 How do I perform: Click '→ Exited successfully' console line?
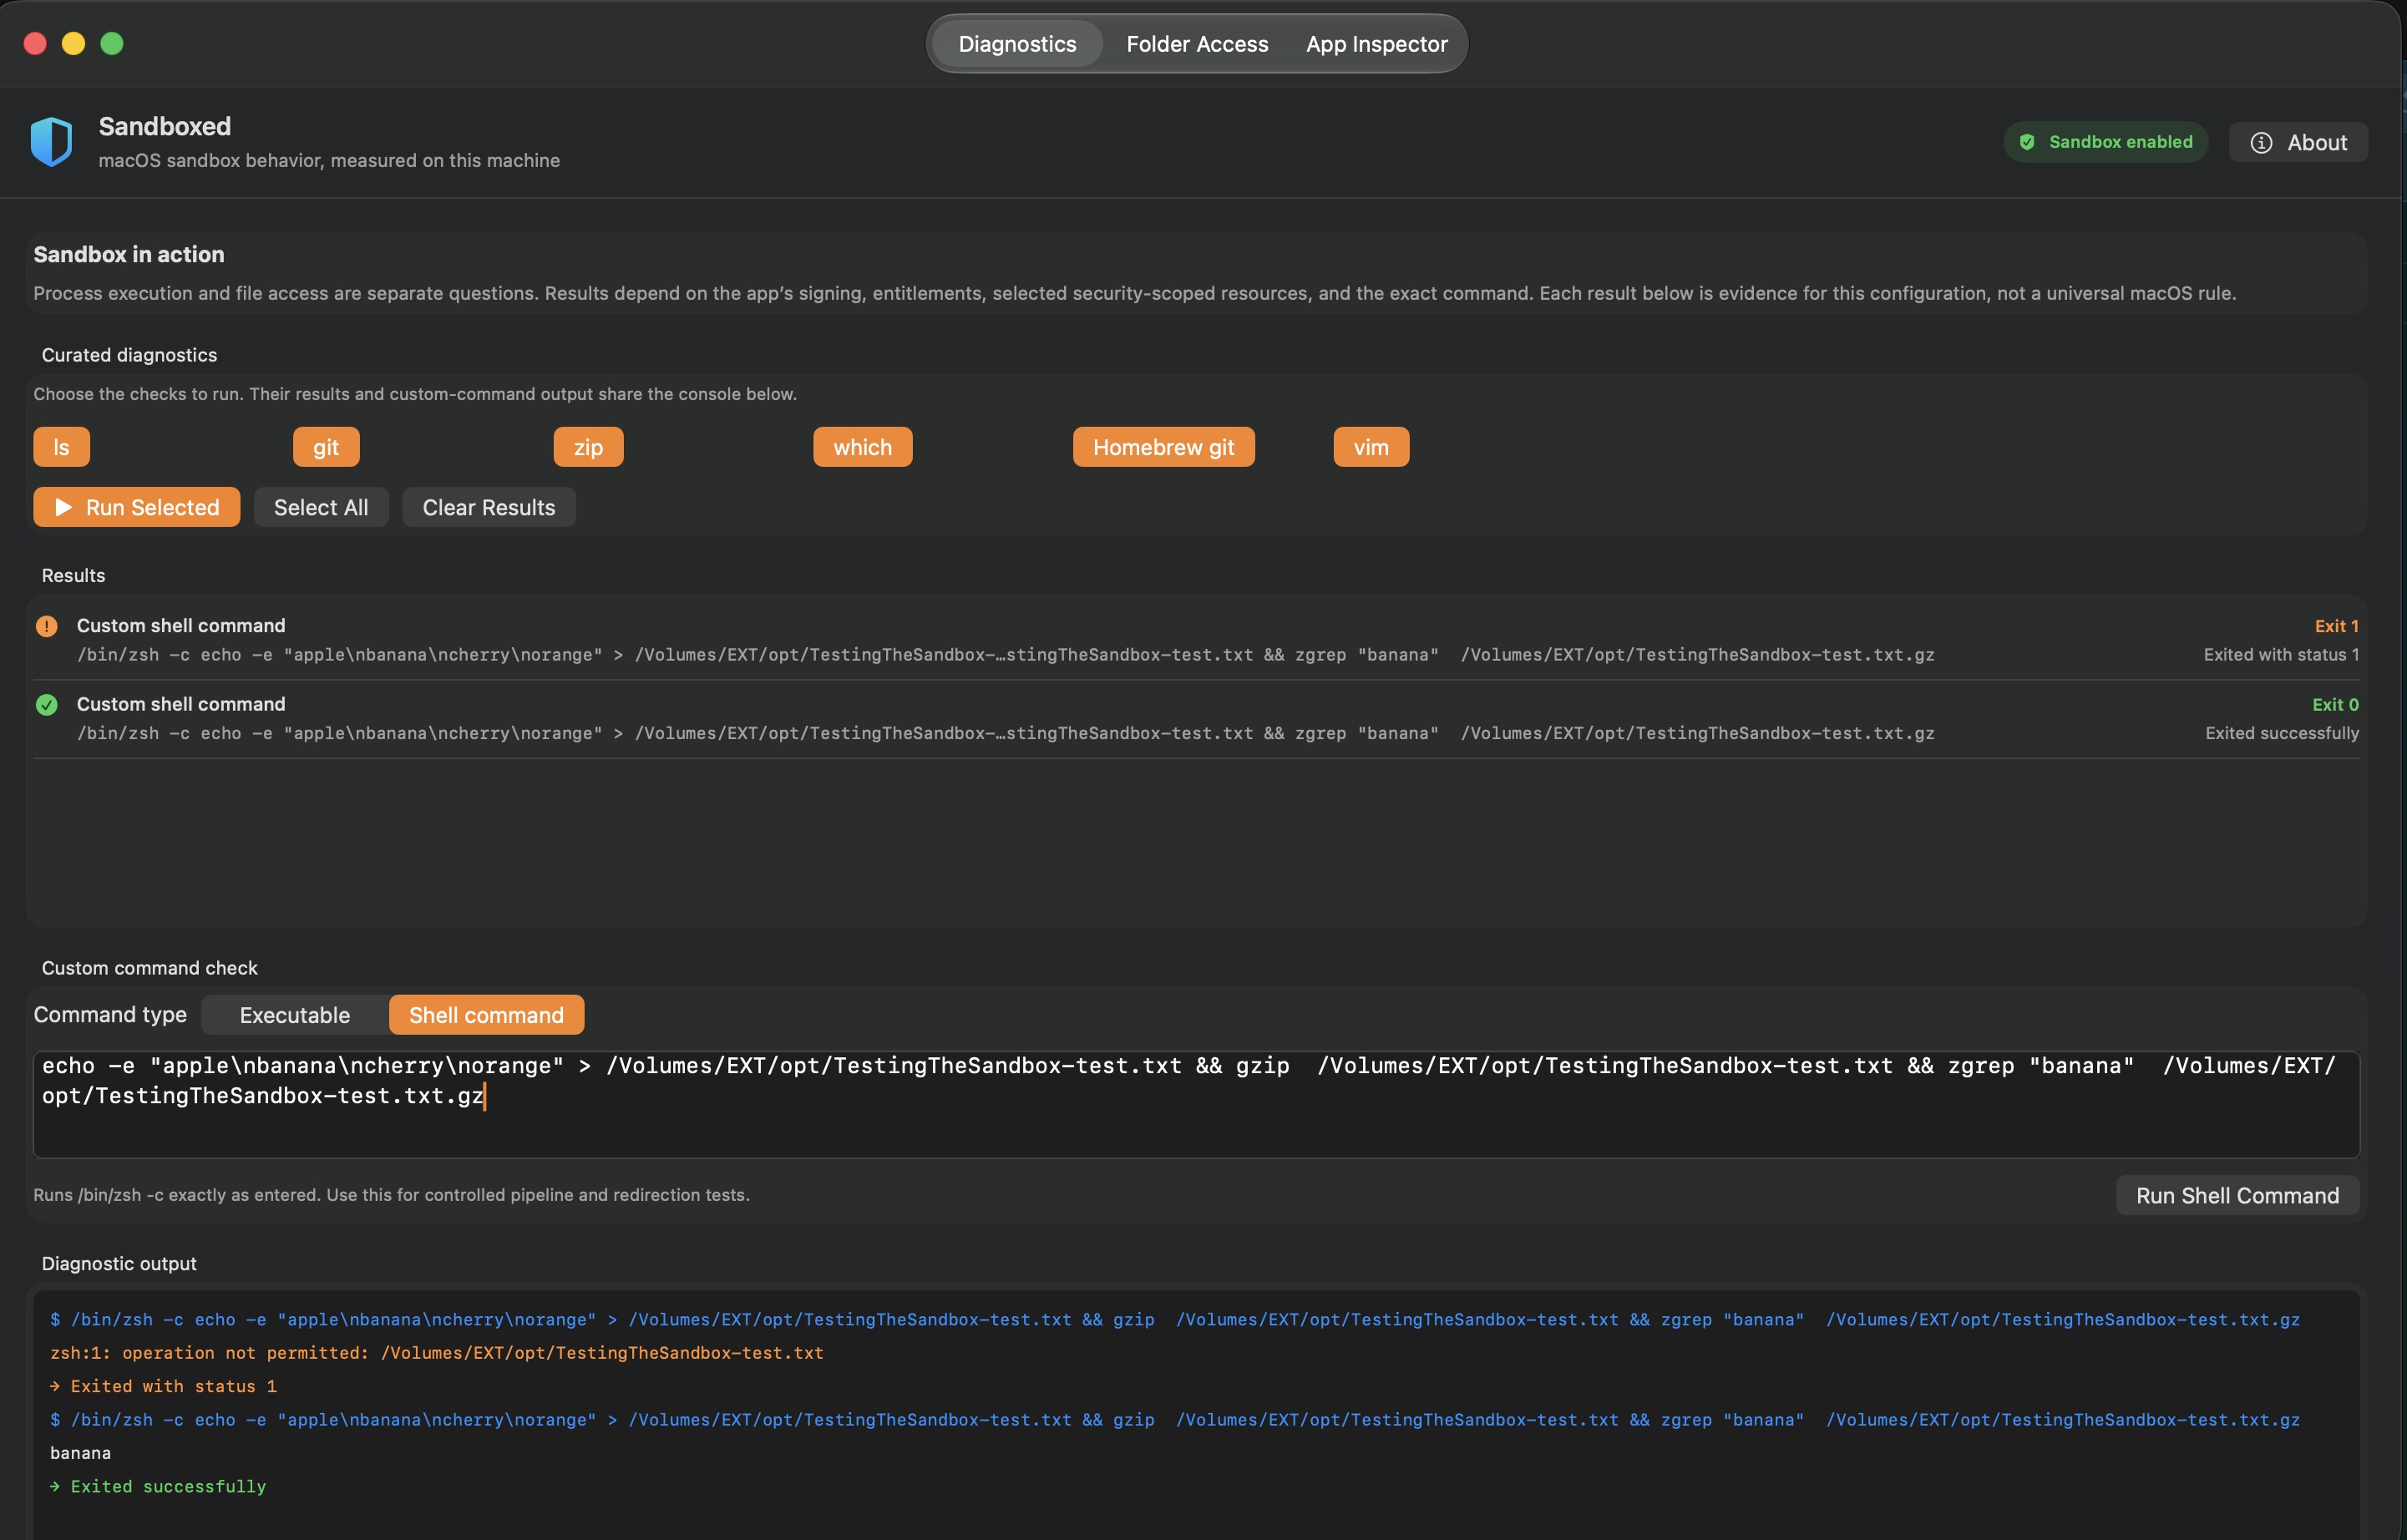point(158,1486)
